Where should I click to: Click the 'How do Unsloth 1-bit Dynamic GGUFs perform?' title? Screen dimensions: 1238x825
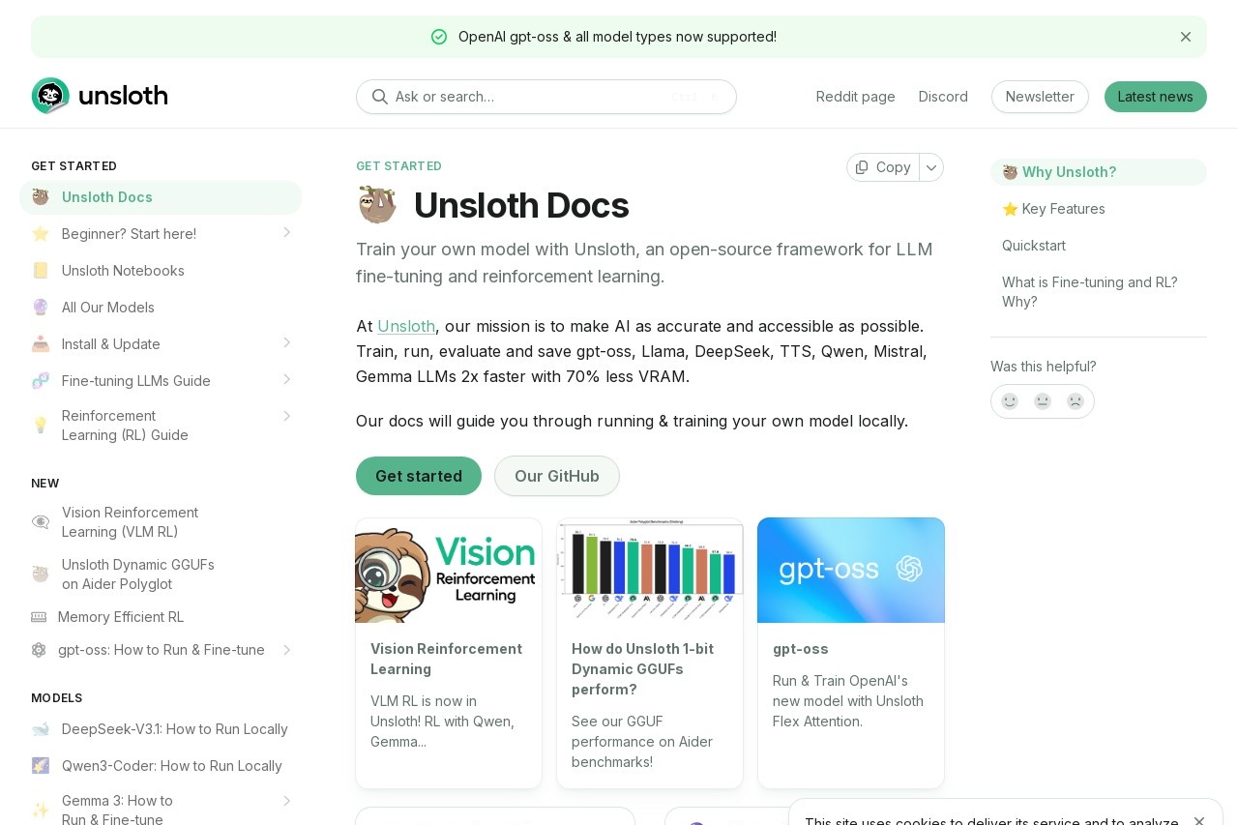(x=642, y=669)
